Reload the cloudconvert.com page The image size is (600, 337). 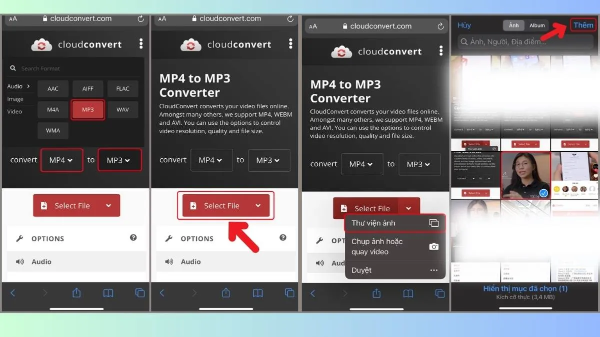tap(139, 18)
